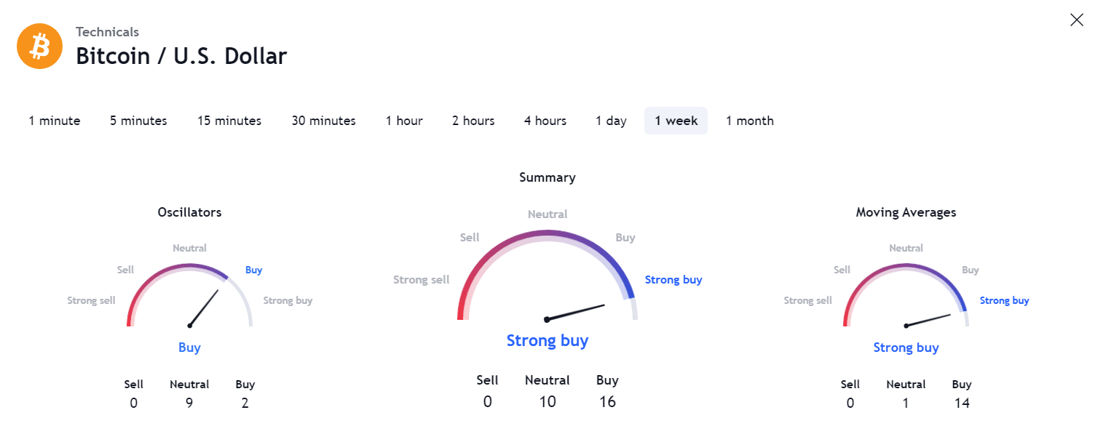Click the Summary gauge needle
Viewport: 1095px width, 434px height.
tap(575, 313)
